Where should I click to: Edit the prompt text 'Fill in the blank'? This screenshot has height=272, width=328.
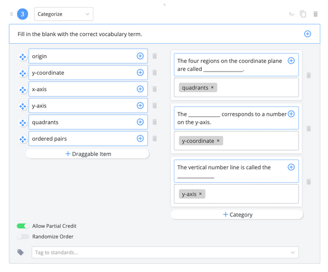tap(80, 34)
